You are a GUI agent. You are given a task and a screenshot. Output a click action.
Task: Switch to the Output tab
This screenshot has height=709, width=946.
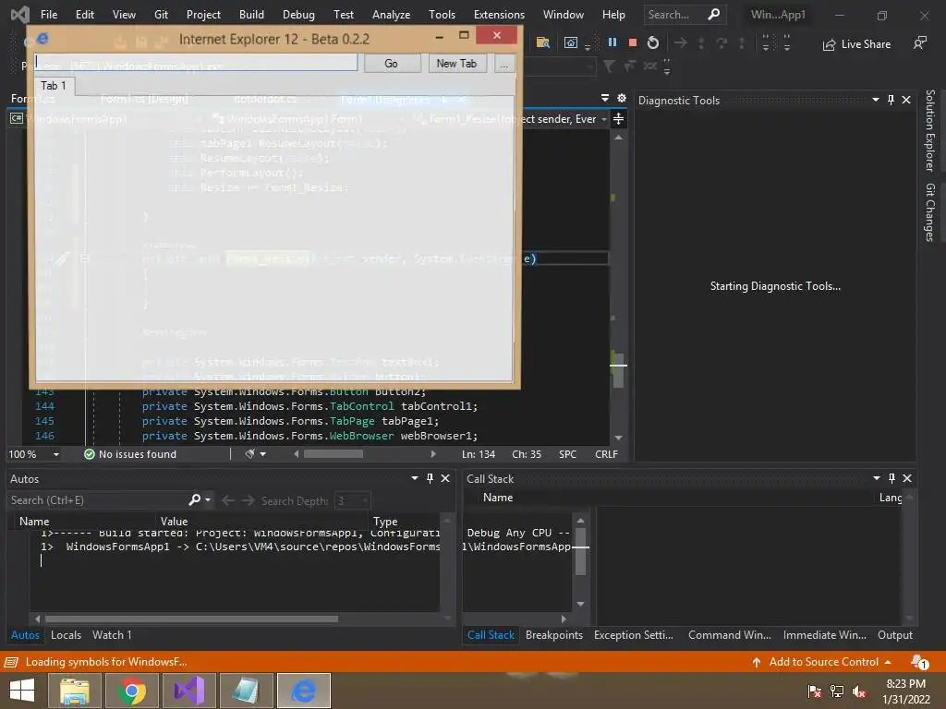click(894, 635)
